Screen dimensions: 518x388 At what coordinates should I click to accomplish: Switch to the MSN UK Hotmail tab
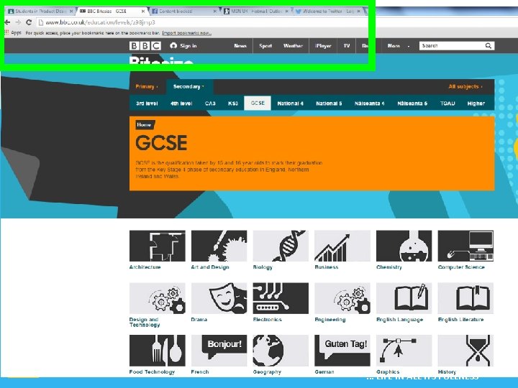tap(255, 11)
